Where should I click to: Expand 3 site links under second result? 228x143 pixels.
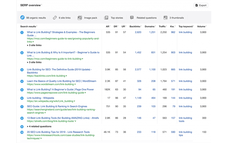36,62
